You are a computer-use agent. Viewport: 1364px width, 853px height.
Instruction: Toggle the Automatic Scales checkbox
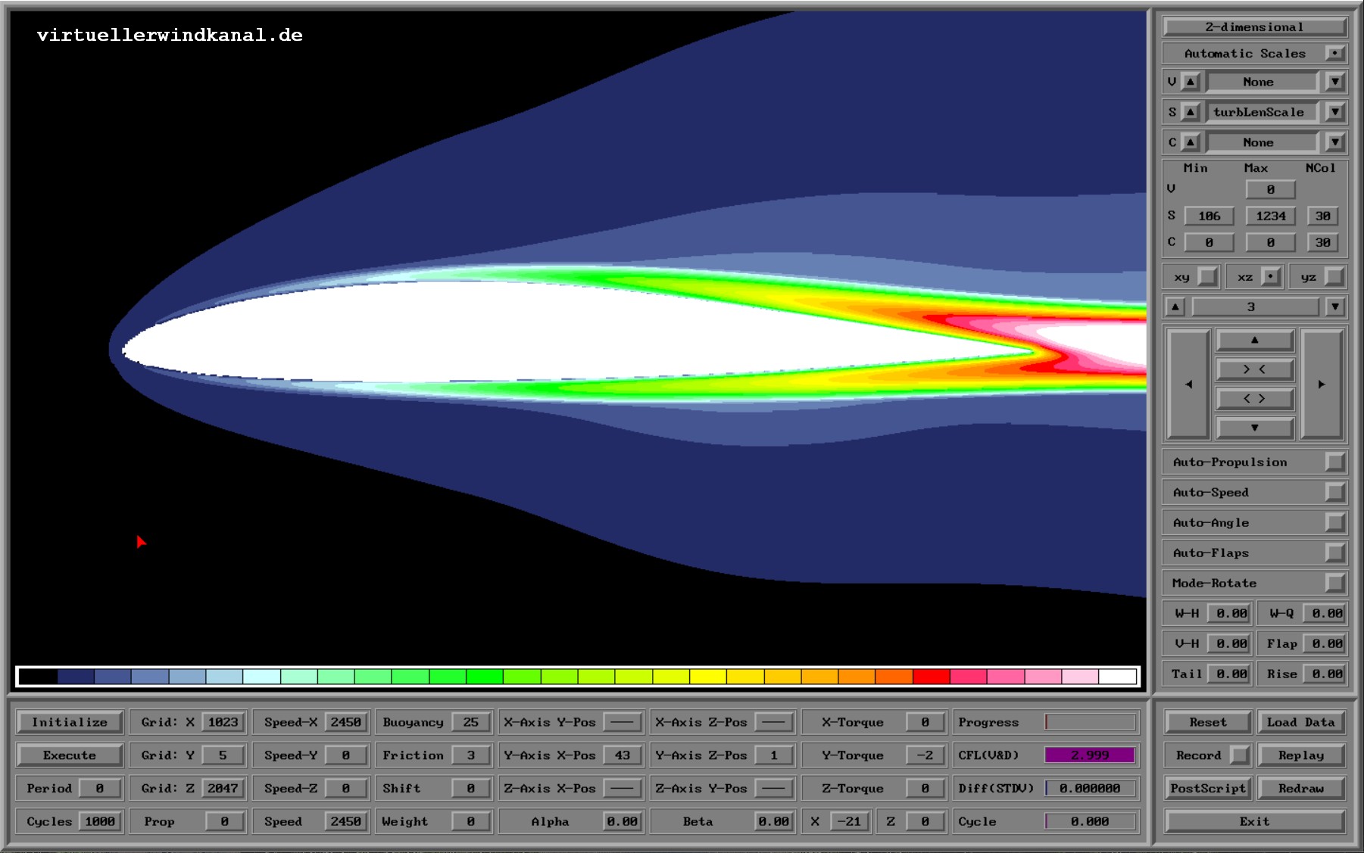(x=1334, y=53)
